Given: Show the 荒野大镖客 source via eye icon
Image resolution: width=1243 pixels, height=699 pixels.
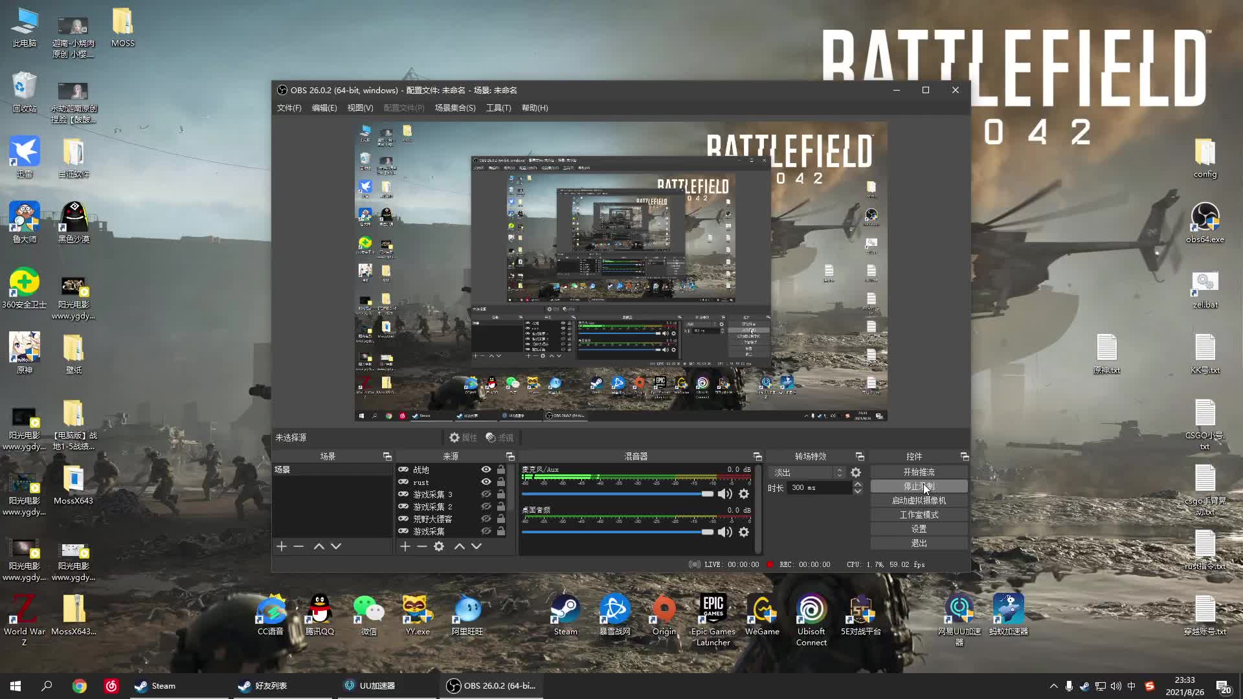Looking at the screenshot, I should coord(486,518).
